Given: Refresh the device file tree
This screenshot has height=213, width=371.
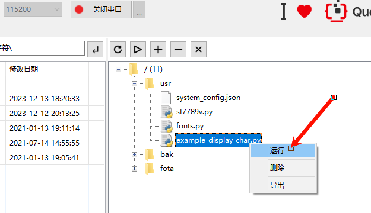Looking at the screenshot, I should tap(118, 50).
